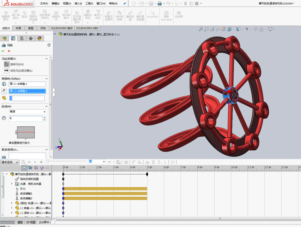The image size is (301, 227).
Task: Click in the motor speed value field showing 6
Action: pos(25,119)
